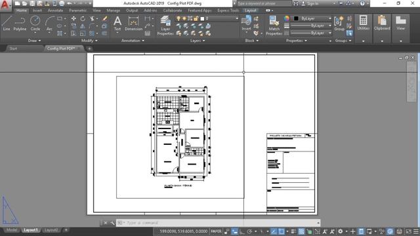The height and width of the screenshot is (236, 420).
Task: Expand the Groups panel
Action: coord(343,41)
